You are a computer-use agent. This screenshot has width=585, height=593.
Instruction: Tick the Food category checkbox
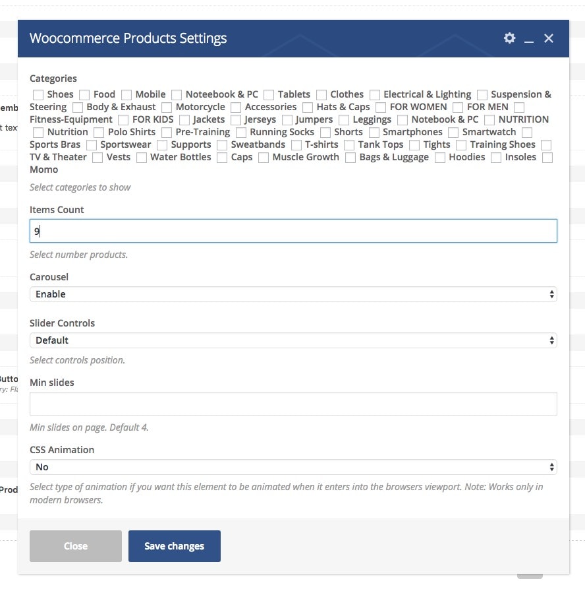(84, 94)
